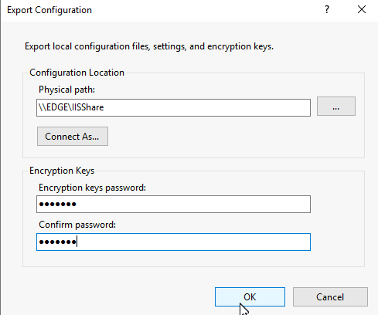Confirm the export with OK

coord(250,296)
